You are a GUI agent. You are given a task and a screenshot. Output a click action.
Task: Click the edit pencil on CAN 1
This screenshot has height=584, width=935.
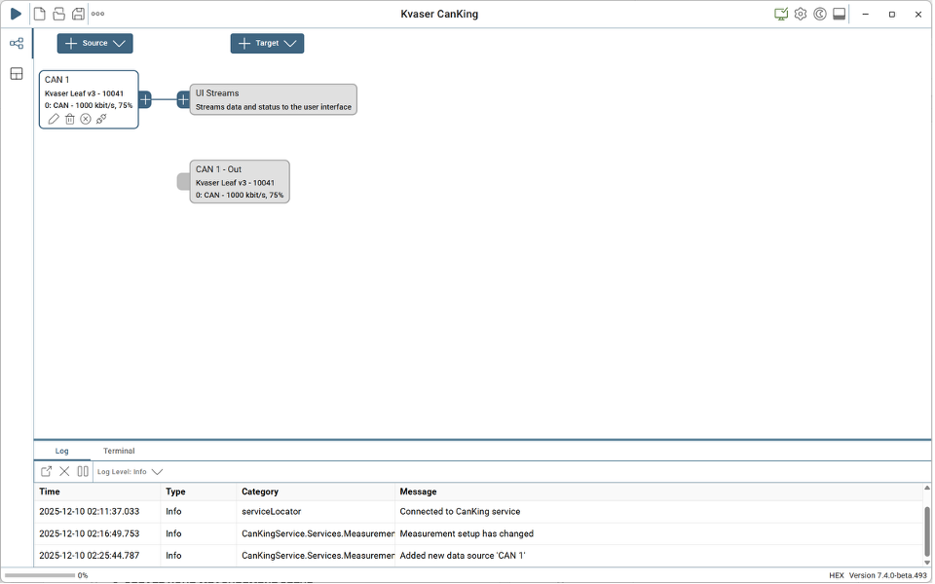pos(54,119)
